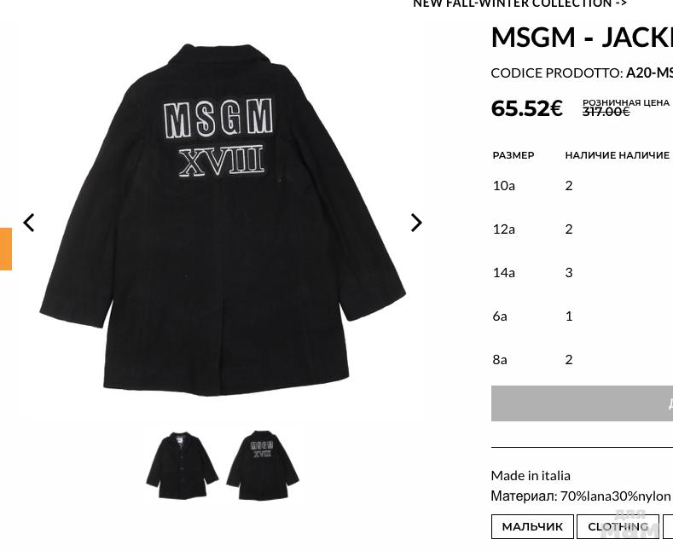
Task: Click the MSGM - JACKET product title
Action: (582, 38)
